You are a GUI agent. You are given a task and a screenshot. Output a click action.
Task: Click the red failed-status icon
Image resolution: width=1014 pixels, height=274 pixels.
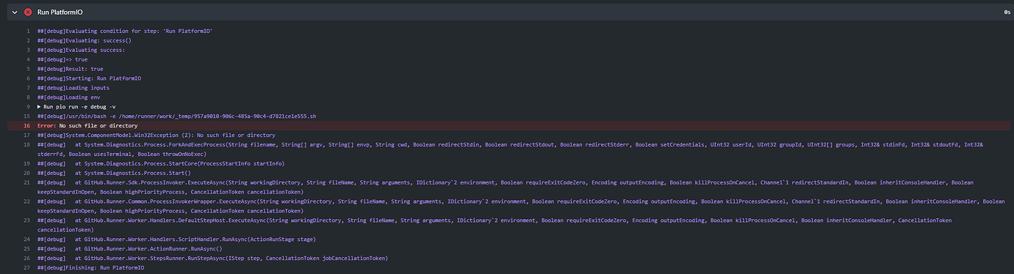[x=28, y=12]
